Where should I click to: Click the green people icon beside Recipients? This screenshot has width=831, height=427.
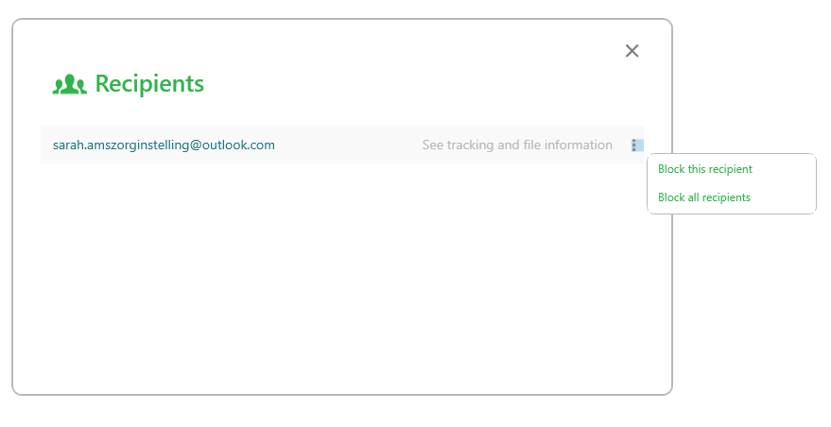(69, 85)
